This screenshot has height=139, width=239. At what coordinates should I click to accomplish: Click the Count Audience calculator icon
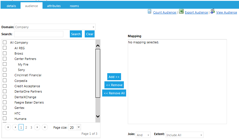point(150,12)
